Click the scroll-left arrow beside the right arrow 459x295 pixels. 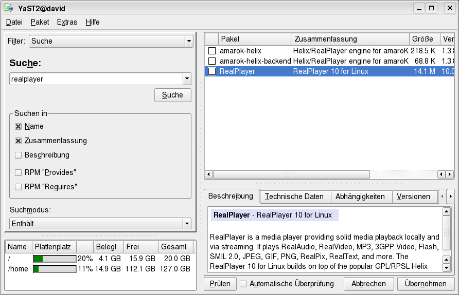pos(442,174)
